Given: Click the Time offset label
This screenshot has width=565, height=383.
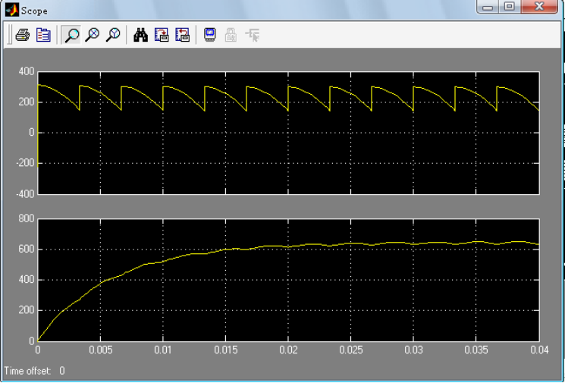Looking at the screenshot, I should (x=27, y=371).
